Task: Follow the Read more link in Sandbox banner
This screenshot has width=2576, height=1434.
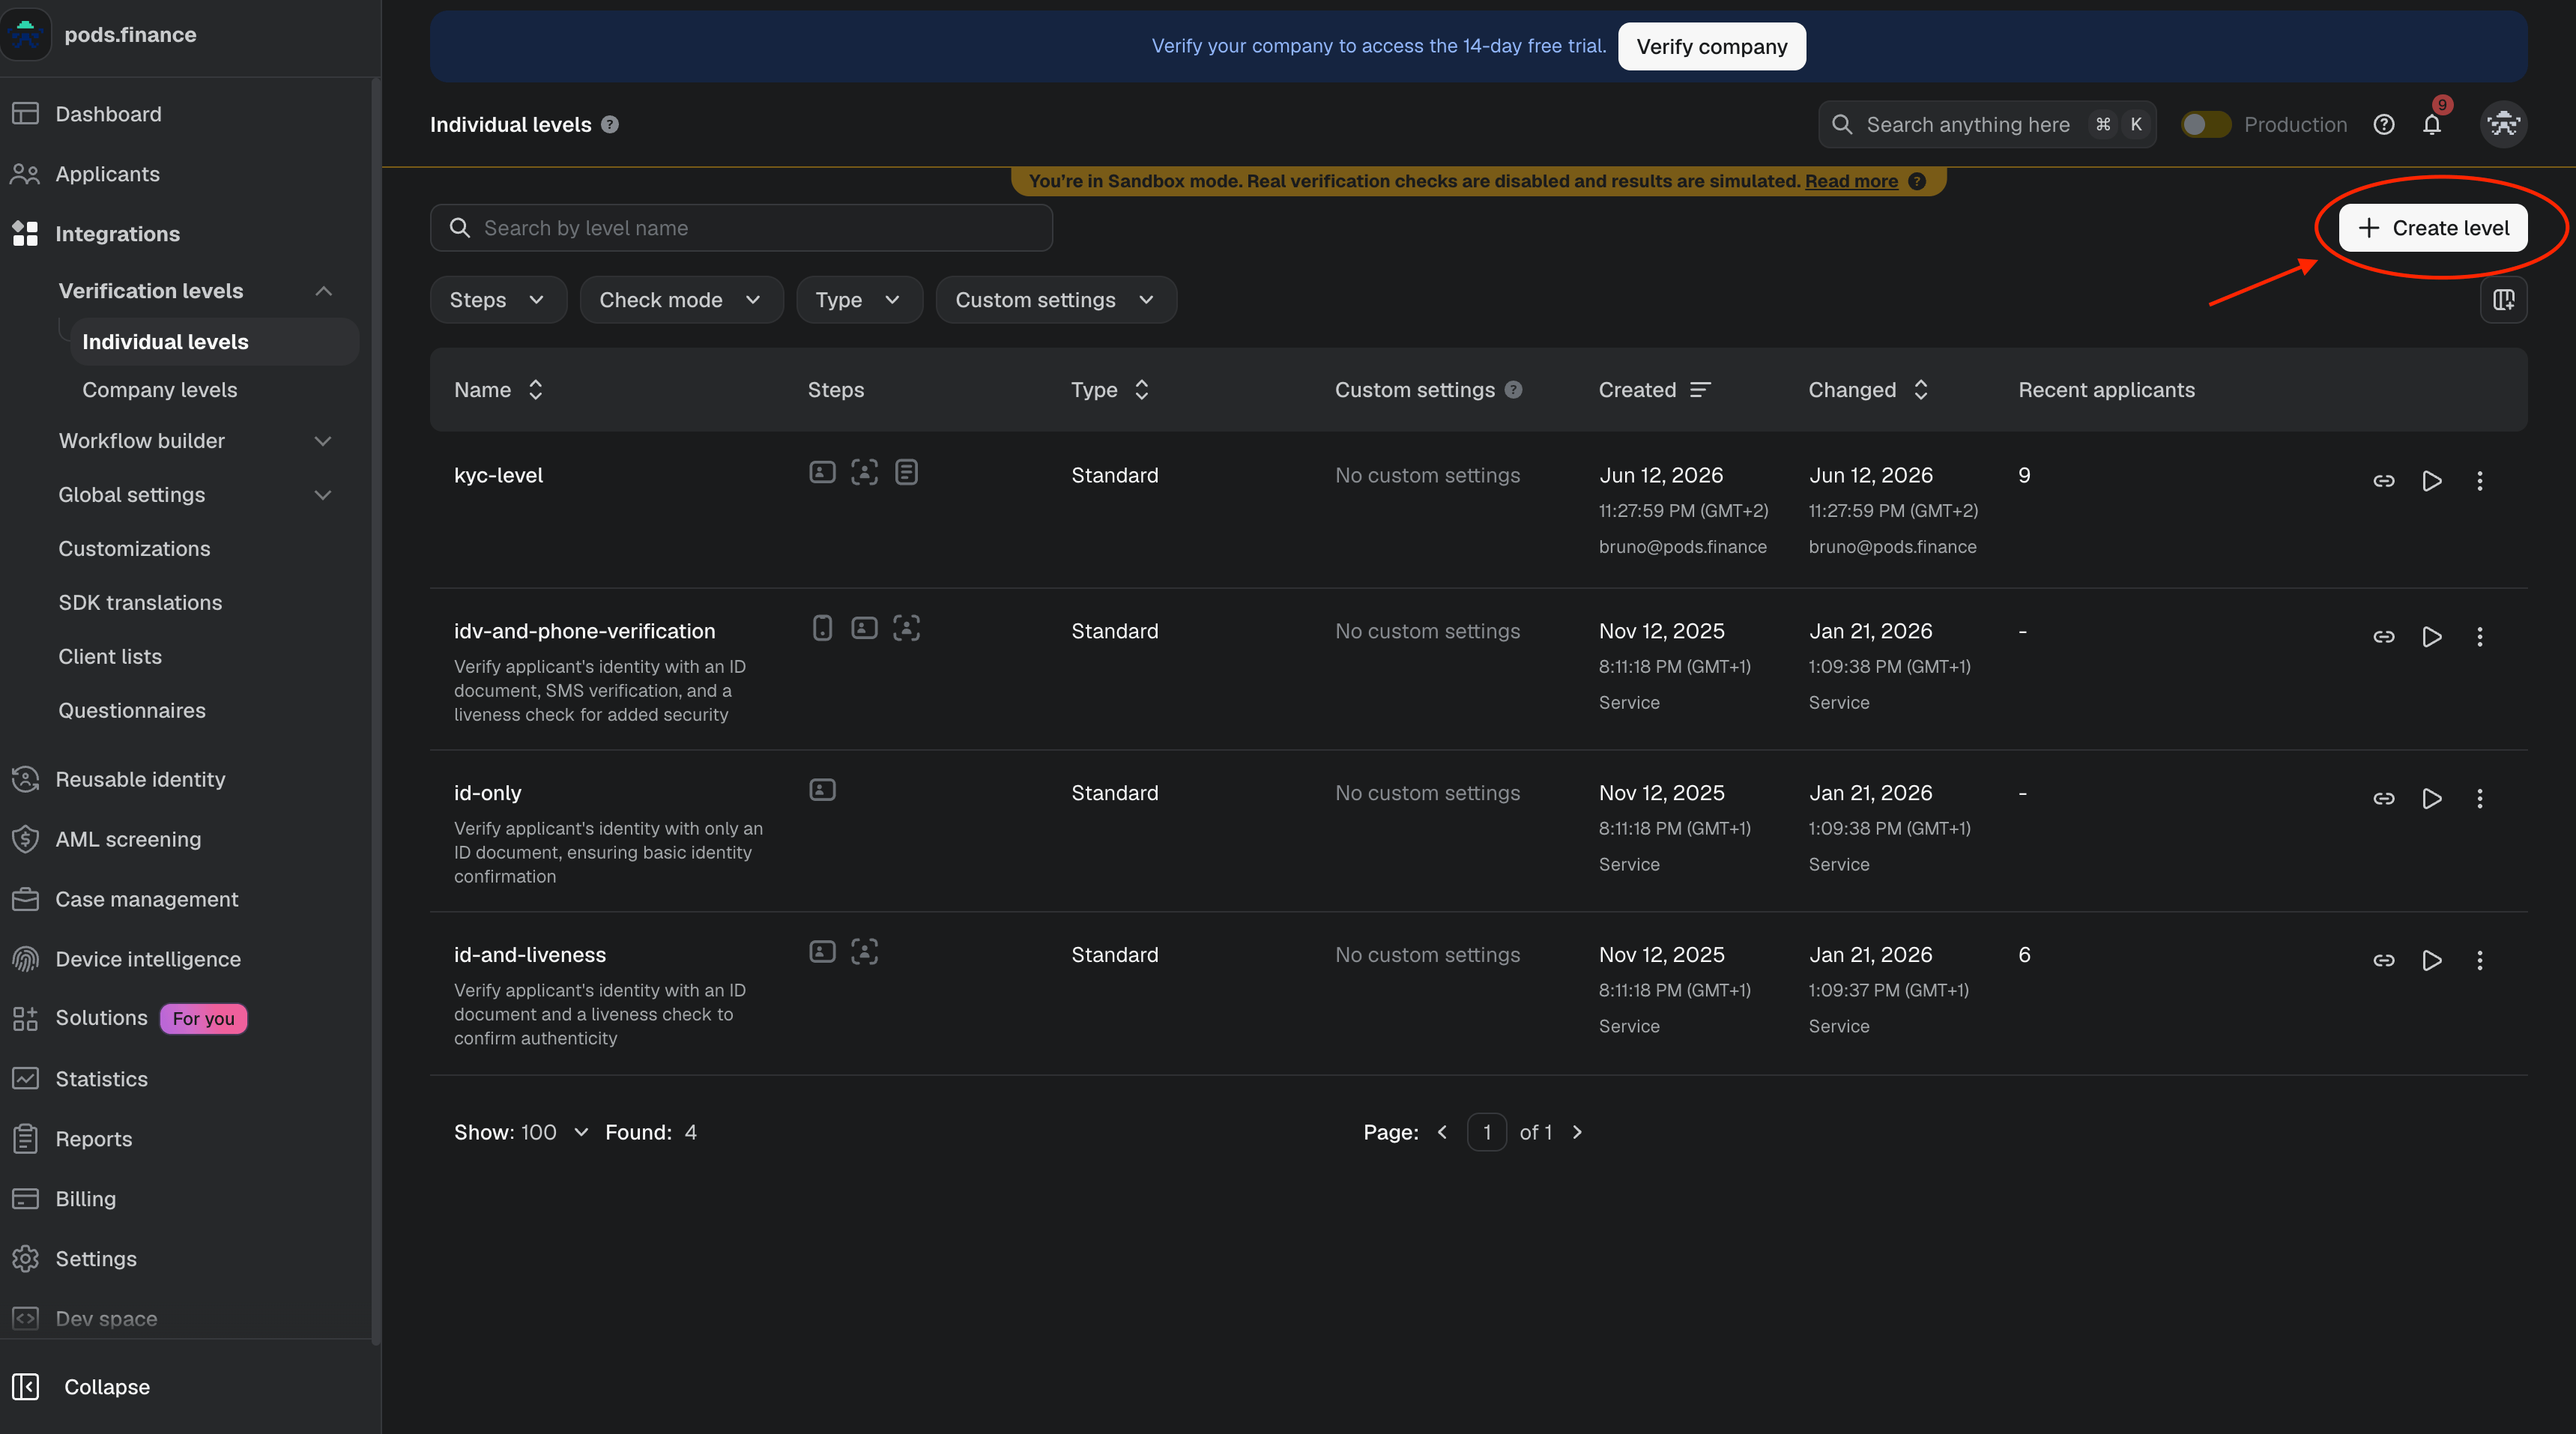Action: pos(1851,181)
